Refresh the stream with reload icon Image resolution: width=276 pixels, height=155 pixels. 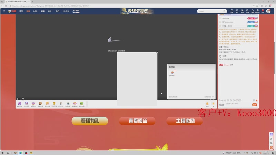coord(23,99)
